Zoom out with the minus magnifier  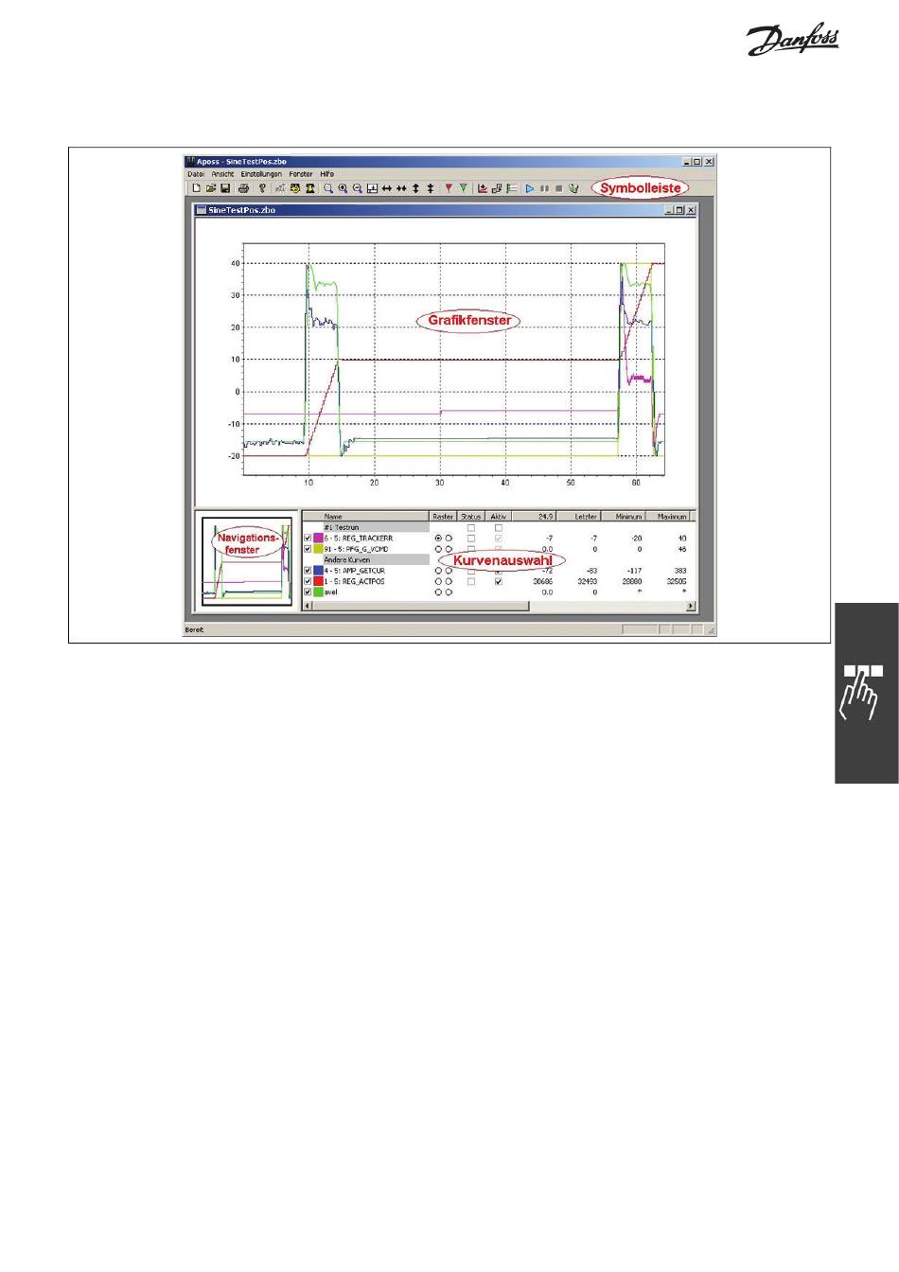point(358,188)
